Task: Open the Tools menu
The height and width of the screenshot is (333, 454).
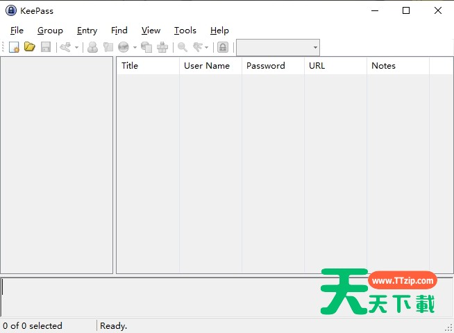Action: point(185,31)
